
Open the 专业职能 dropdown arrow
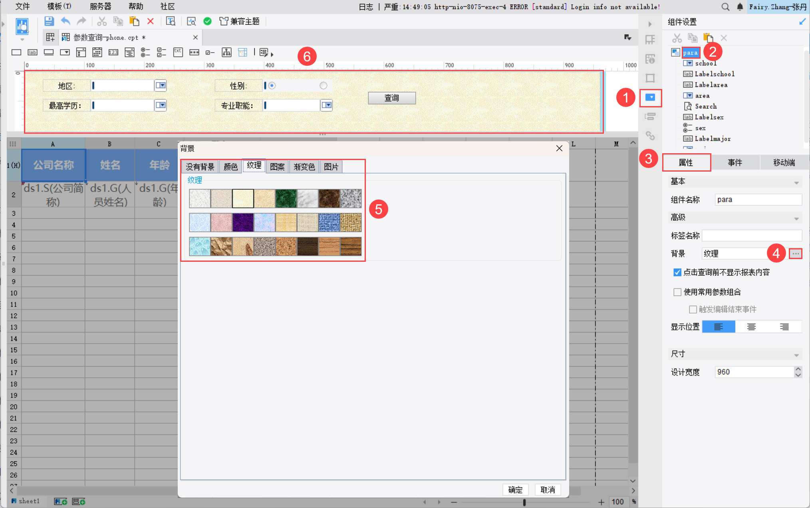pyautogui.click(x=327, y=105)
